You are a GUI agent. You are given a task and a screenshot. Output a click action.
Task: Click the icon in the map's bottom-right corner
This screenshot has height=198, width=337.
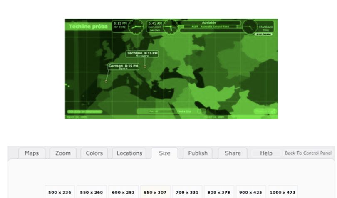pos(273,111)
